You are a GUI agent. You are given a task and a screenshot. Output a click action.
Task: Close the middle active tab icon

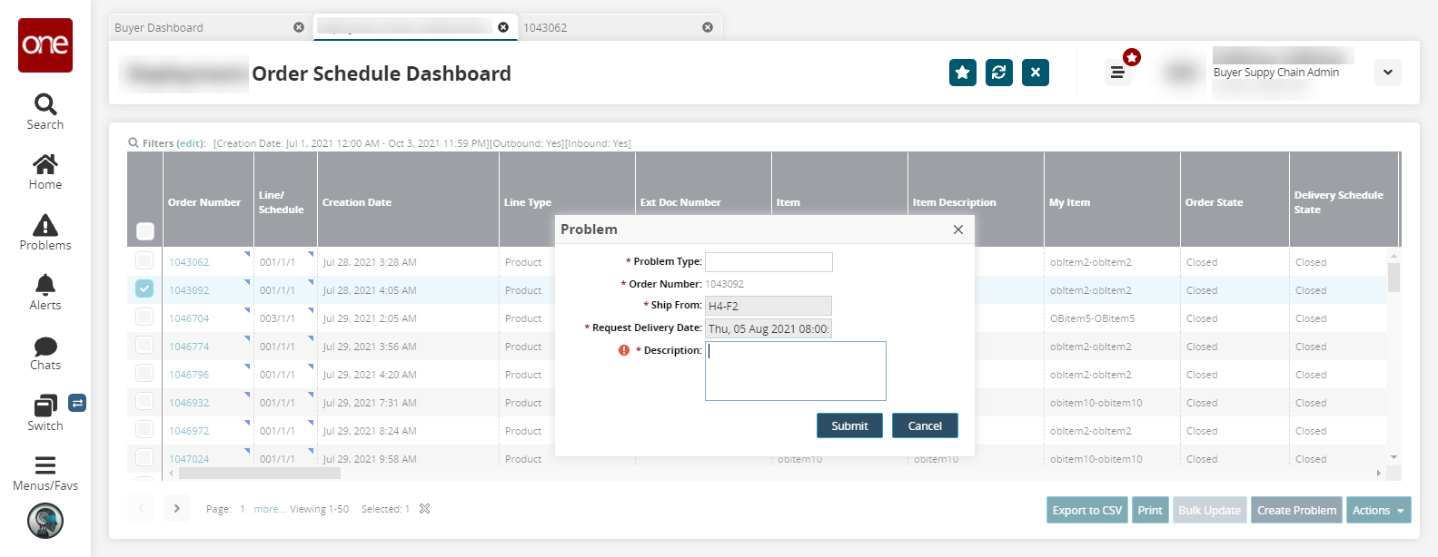click(503, 27)
